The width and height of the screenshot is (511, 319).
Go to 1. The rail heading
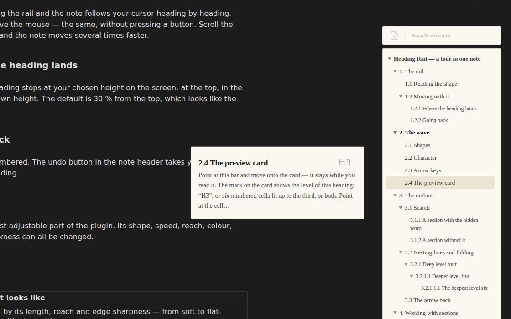[x=411, y=72]
